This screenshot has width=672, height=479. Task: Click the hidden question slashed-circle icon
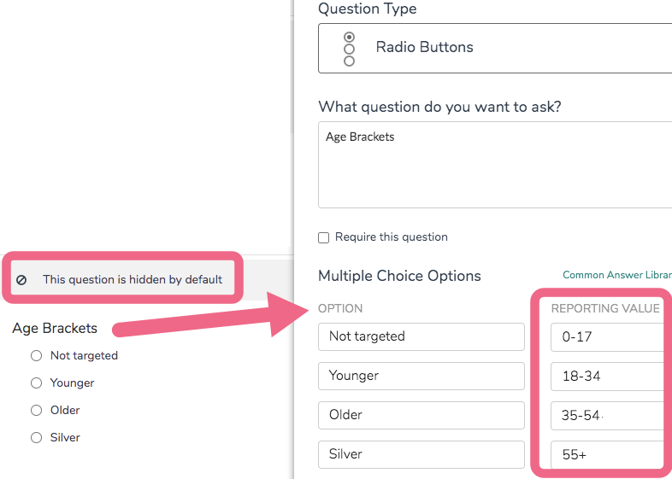coord(21,279)
